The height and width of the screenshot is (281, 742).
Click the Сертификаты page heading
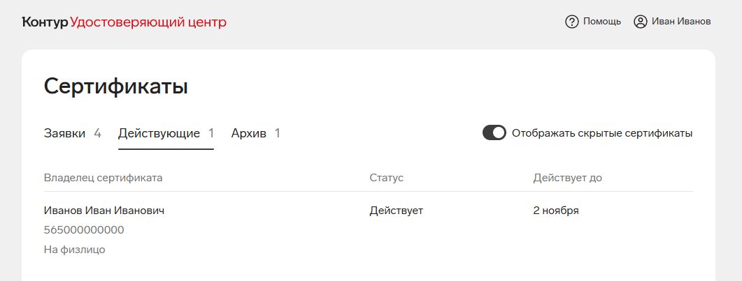[116, 88]
